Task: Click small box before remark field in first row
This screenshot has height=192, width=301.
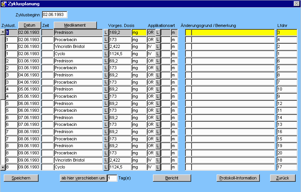Action: pyautogui.click(x=188, y=33)
